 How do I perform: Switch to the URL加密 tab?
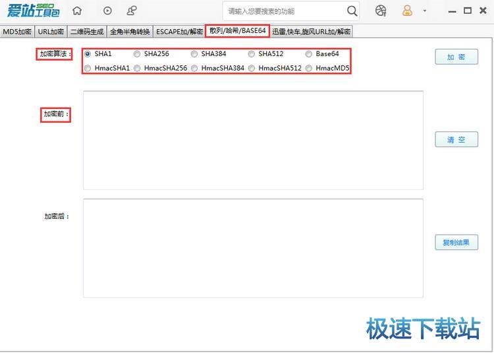coord(51,32)
